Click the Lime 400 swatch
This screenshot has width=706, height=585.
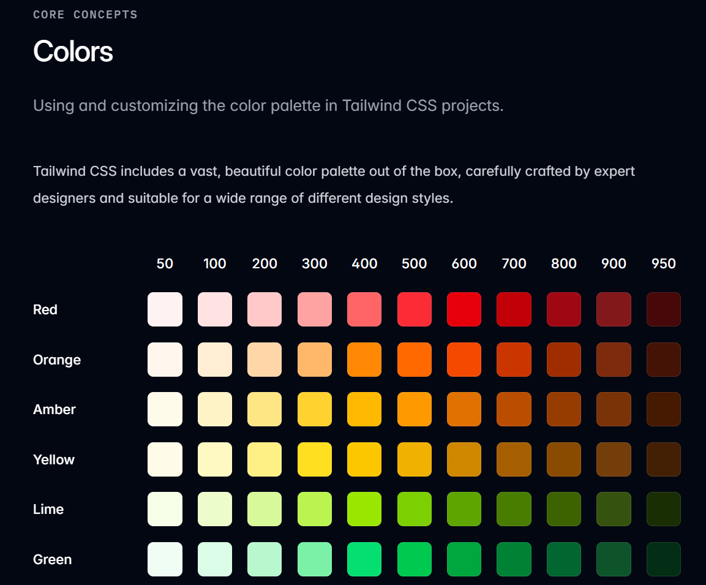point(364,509)
